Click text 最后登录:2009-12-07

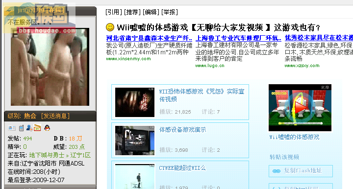coord(36,180)
